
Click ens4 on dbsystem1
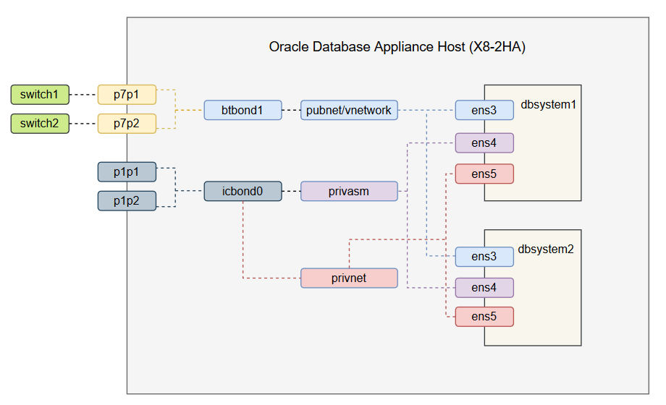tap(484, 142)
